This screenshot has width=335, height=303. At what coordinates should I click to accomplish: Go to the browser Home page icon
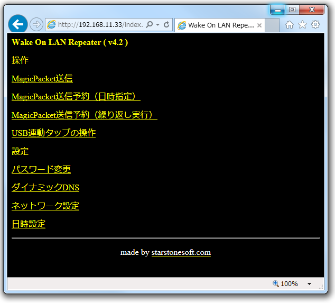pyautogui.click(x=290, y=25)
